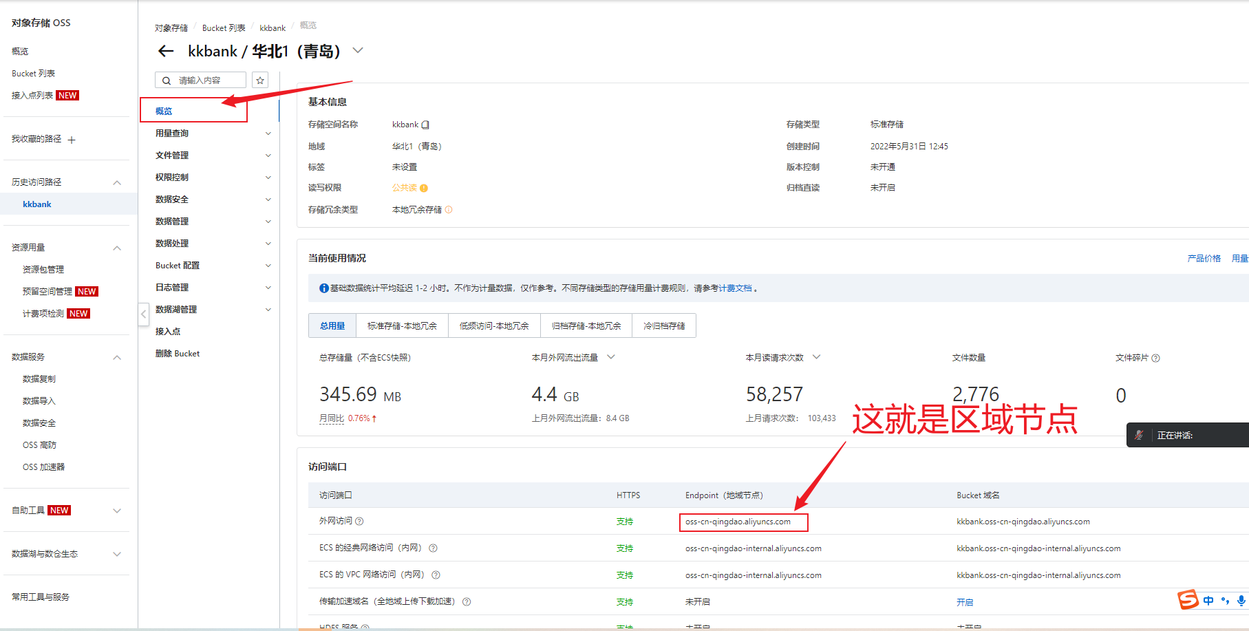Click the 公共读 permission link
The image size is (1249, 631).
click(405, 188)
